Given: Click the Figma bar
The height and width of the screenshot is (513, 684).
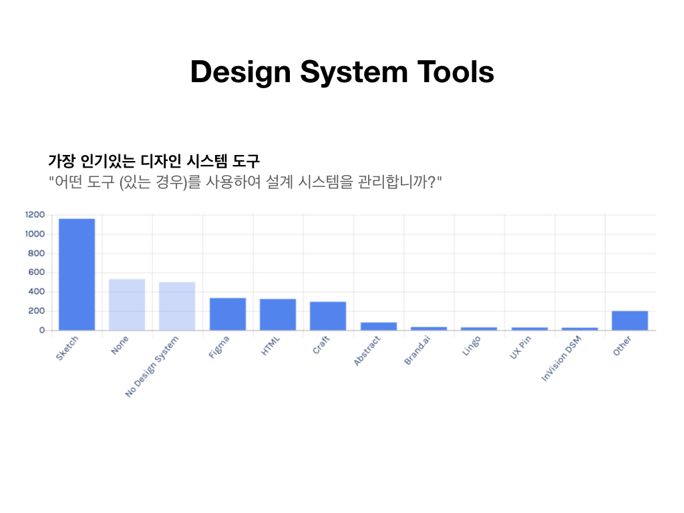Looking at the screenshot, I should (x=228, y=314).
